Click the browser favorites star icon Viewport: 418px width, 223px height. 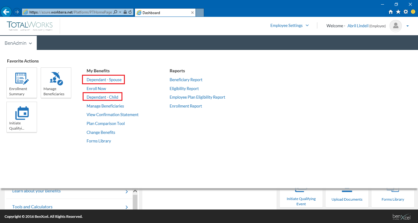pos(398,12)
